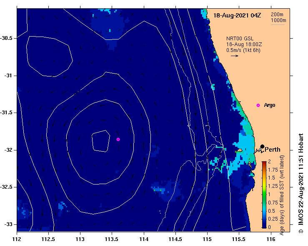Click the color bar value '0.25'
The height and width of the screenshot is (246, 308).
[273, 219]
